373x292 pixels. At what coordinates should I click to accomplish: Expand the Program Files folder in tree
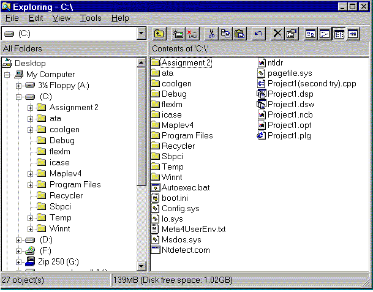click(x=31, y=185)
